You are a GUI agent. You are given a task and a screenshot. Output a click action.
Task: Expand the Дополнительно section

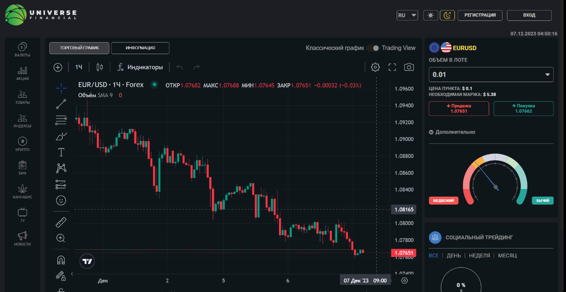pyautogui.click(x=452, y=132)
